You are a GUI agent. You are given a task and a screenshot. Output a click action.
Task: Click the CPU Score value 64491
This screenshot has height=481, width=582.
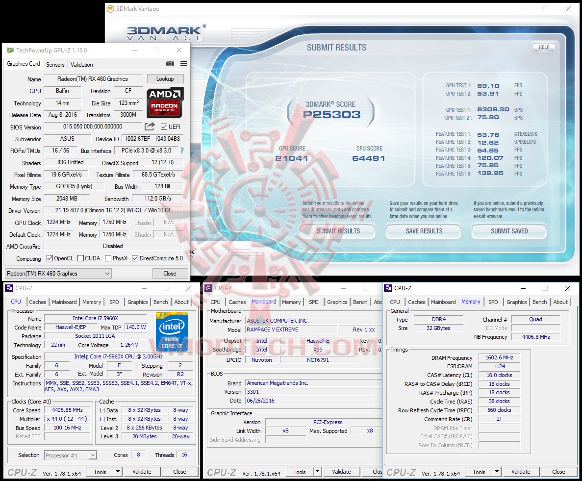click(x=369, y=158)
